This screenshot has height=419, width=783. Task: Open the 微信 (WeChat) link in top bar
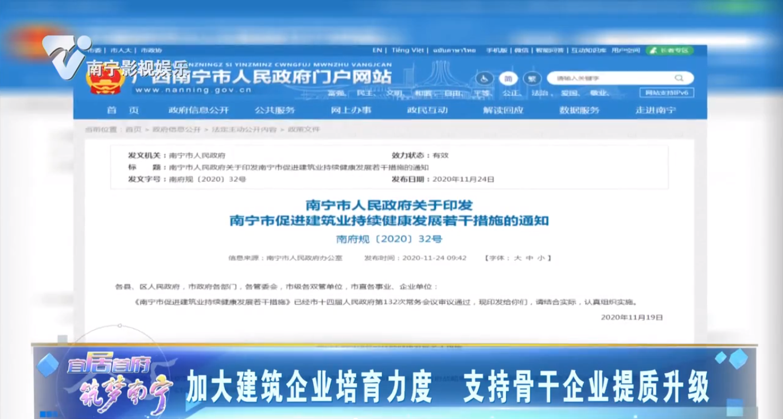[522, 51]
